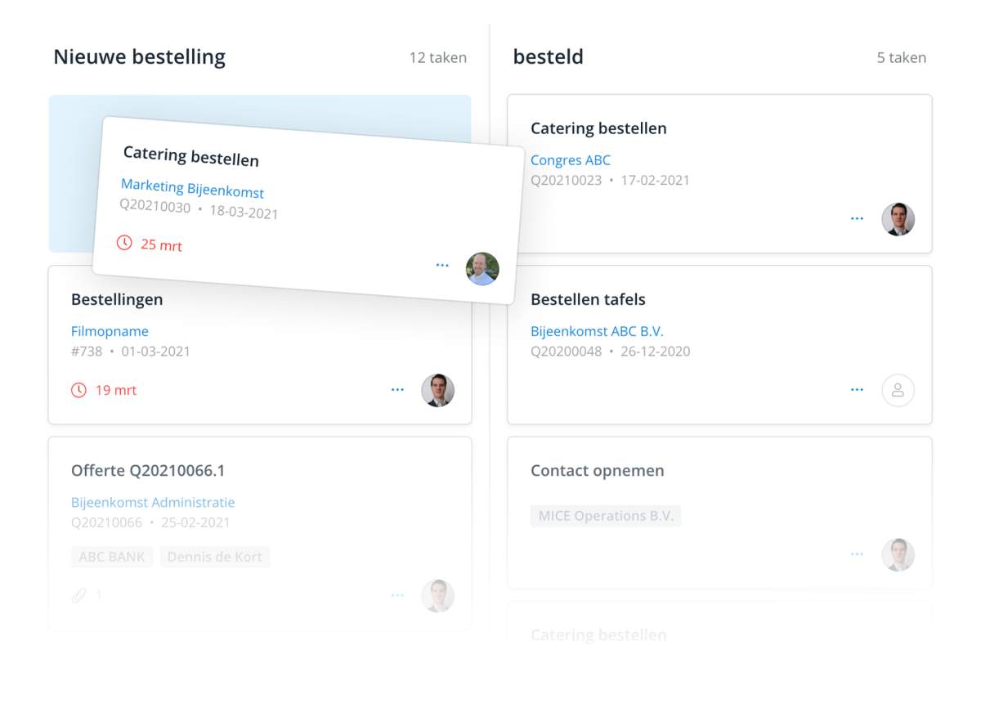Click the Dennis de Kort tag
Viewport: 981px width, 708px height.
(214, 557)
